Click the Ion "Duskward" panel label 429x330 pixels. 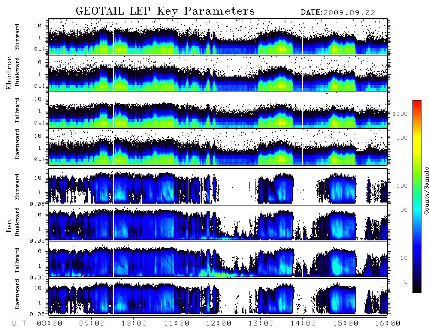pos(17,222)
